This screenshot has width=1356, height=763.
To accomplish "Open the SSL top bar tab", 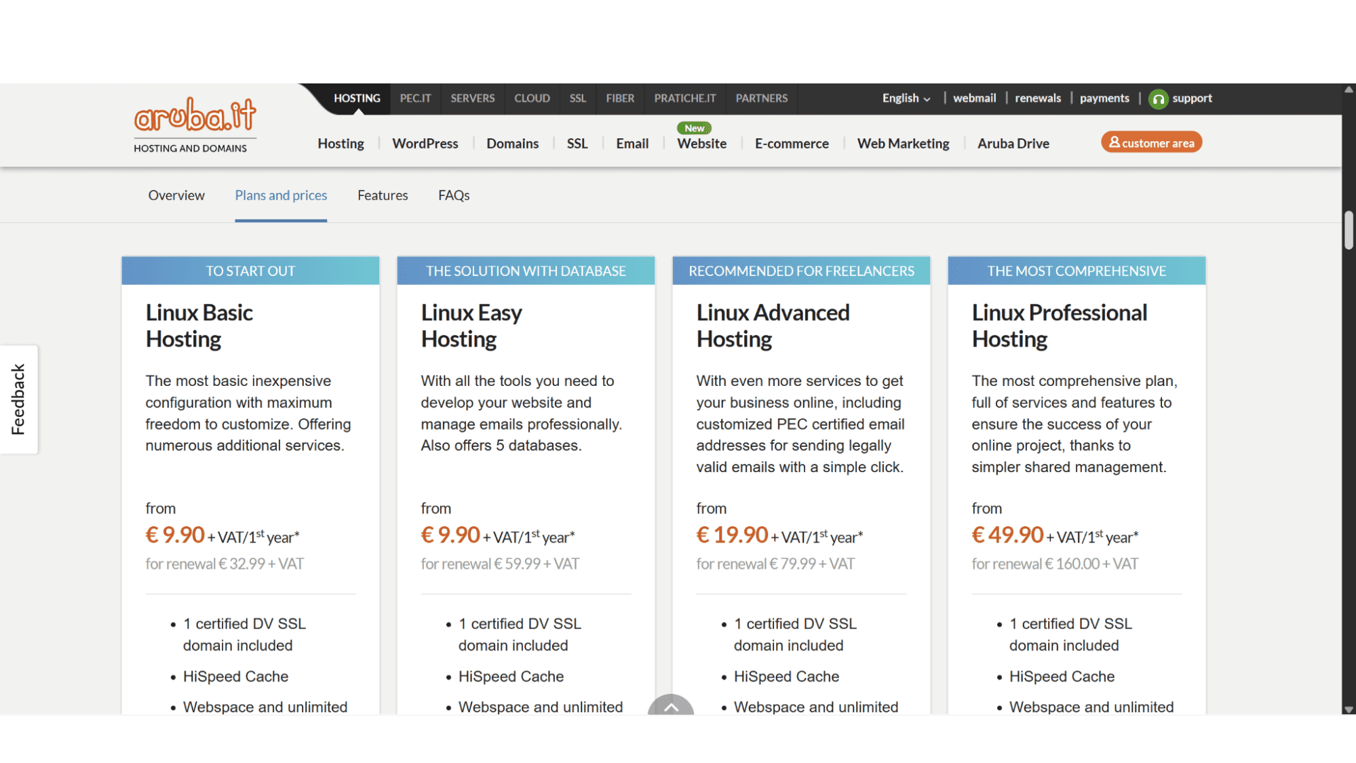I will 578,98.
